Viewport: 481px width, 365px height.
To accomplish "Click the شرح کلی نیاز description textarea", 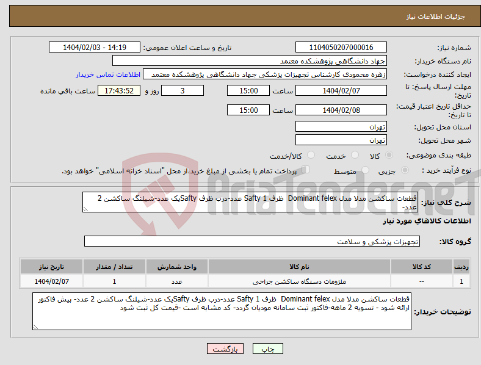I will 250,202.
